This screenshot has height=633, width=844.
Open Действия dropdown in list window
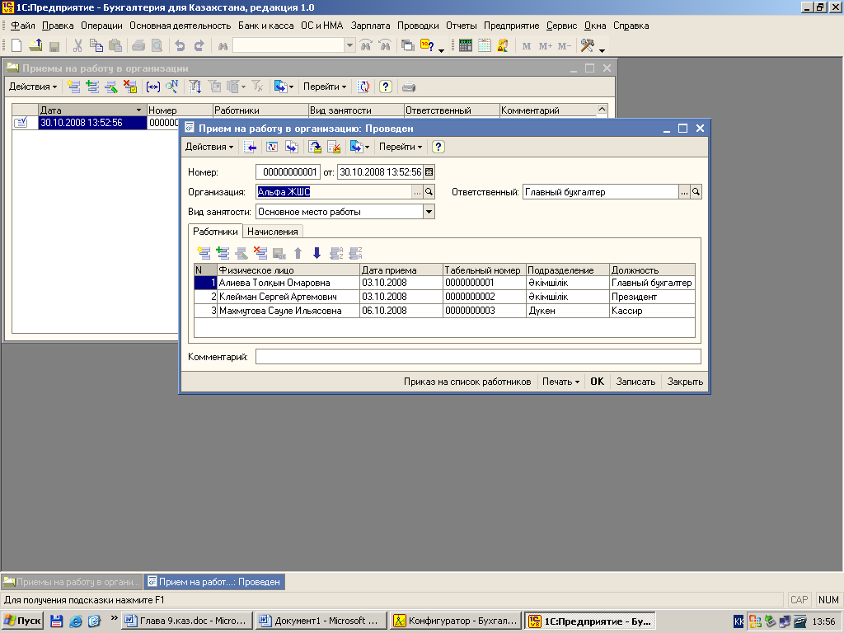[x=33, y=87]
